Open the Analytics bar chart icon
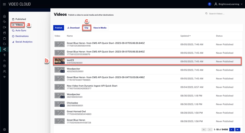This screenshot has height=133, width=245. click(x=4, y=60)
